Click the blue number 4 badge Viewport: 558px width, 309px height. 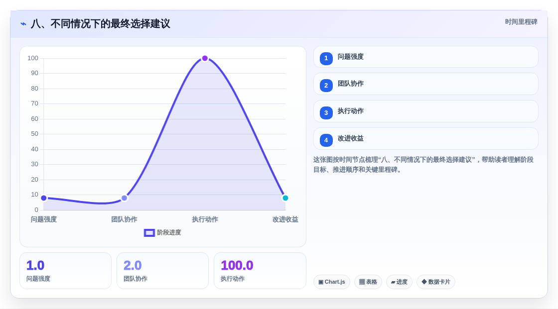pyautogui.click(x=326, y=140)
